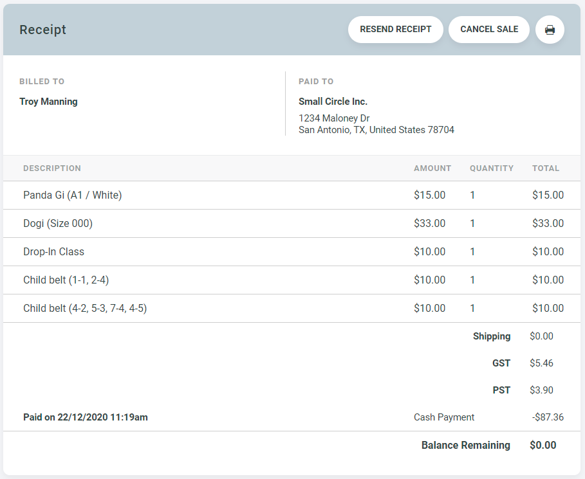Click the Balance Remaining label
The height and width of the screenshot is (479, 585).
click(x=465, y=445)
